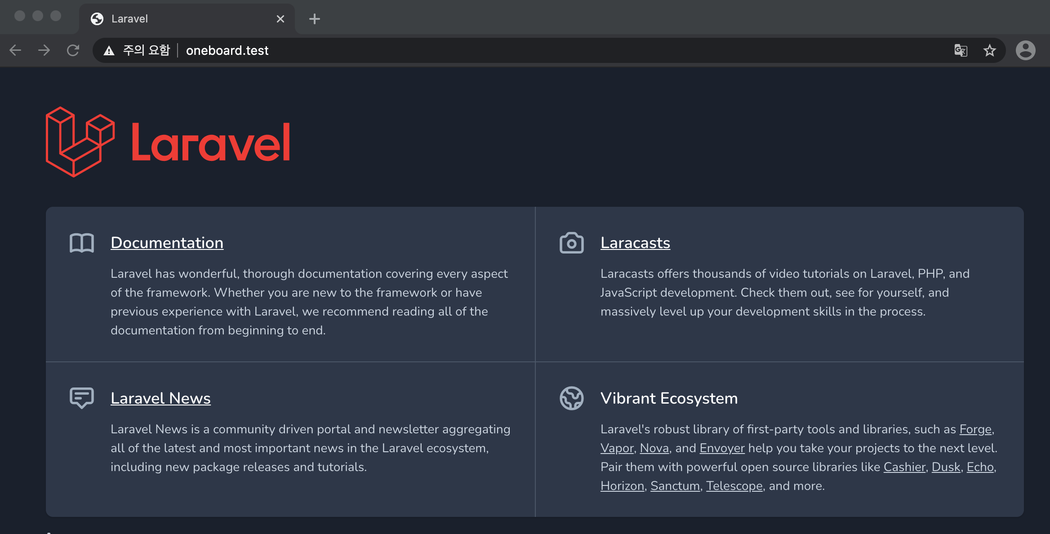Follow the Laravel News heading link
The image size is (1050, 534).
(160, 398)
